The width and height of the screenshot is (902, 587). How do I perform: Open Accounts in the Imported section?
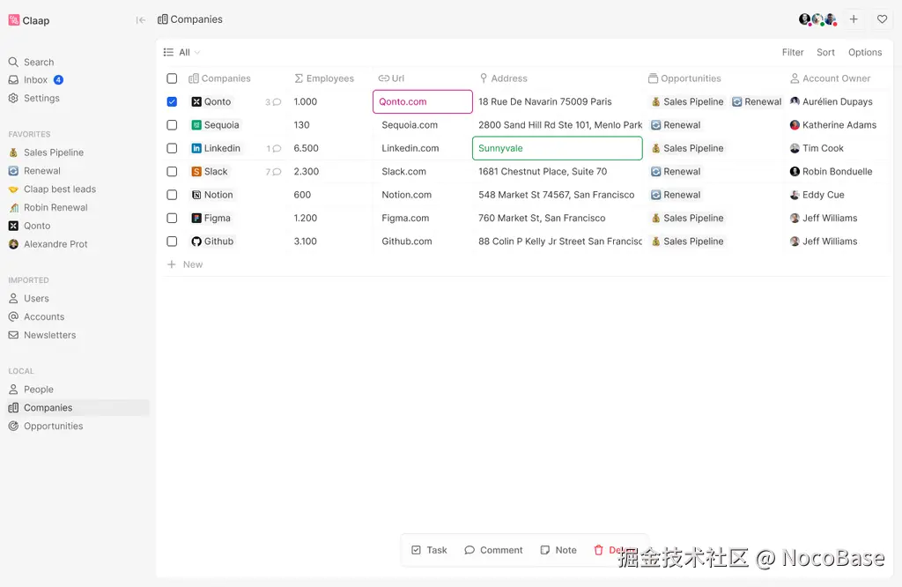pos(36,317)
